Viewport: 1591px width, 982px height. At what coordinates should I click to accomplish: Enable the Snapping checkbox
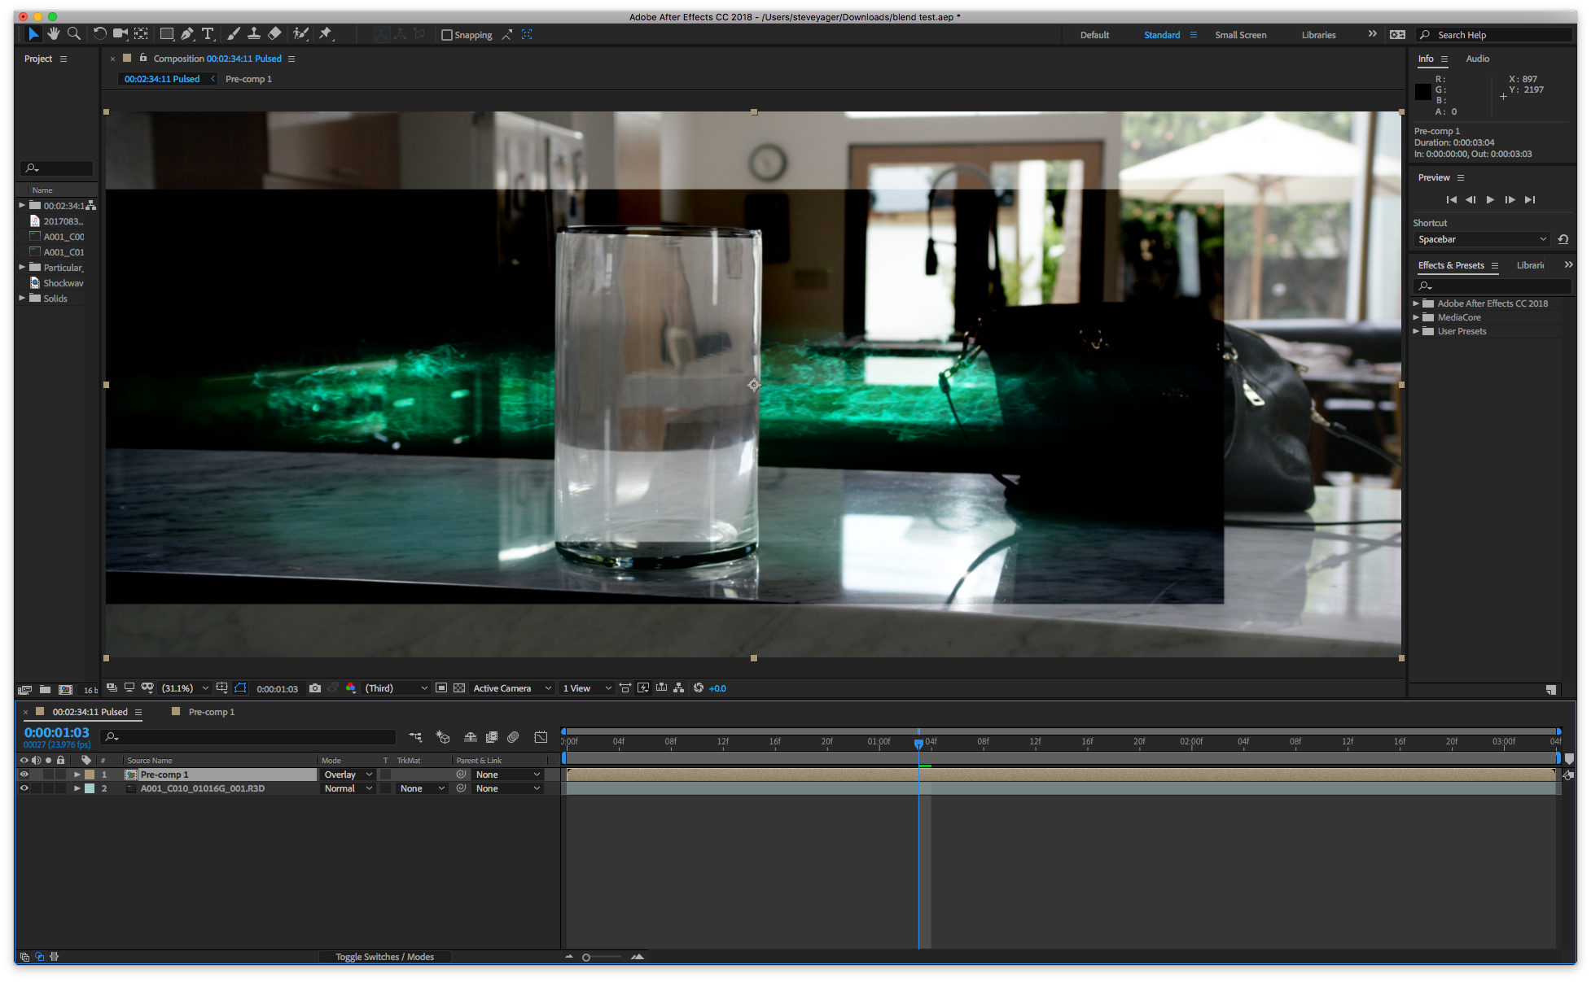(x=447, y=35)
